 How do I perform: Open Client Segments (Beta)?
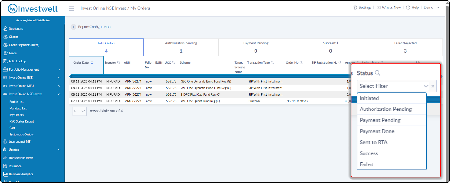pos(24,45)
